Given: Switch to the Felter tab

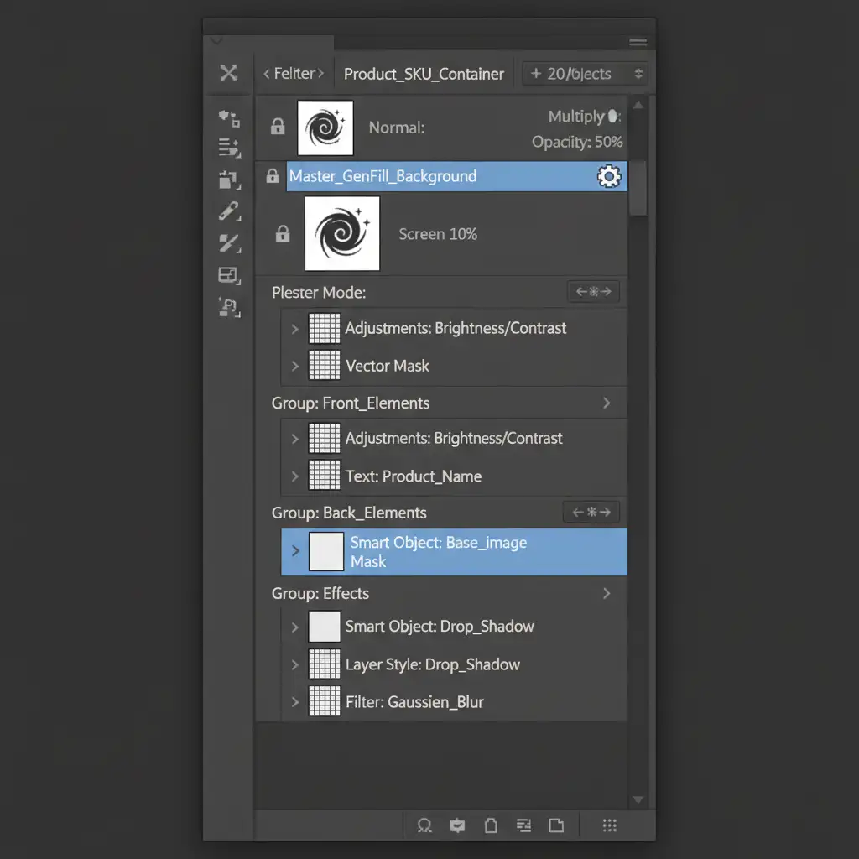Looking at the screenshot, I should [x=294, y=74].
